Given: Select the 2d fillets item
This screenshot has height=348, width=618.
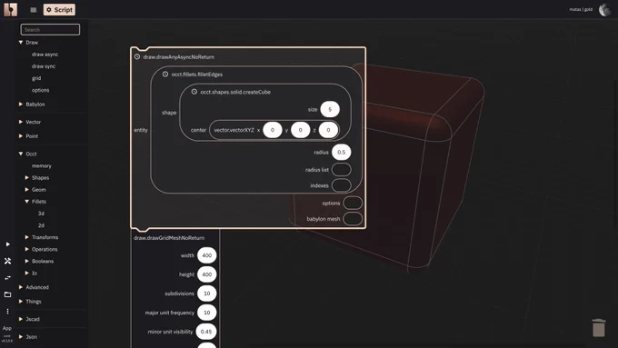Looking at the screenshot, I should pos(41,225).
